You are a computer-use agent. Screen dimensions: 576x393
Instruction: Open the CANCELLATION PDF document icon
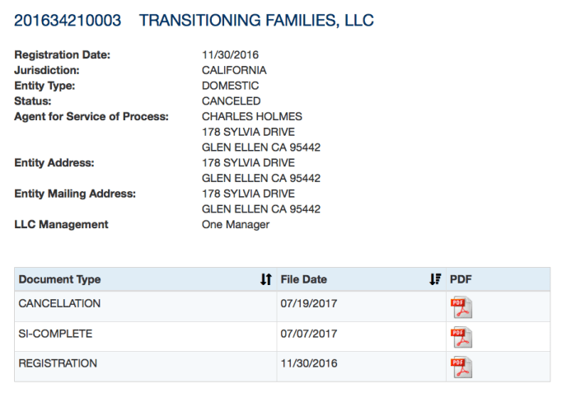coord(461,307)
